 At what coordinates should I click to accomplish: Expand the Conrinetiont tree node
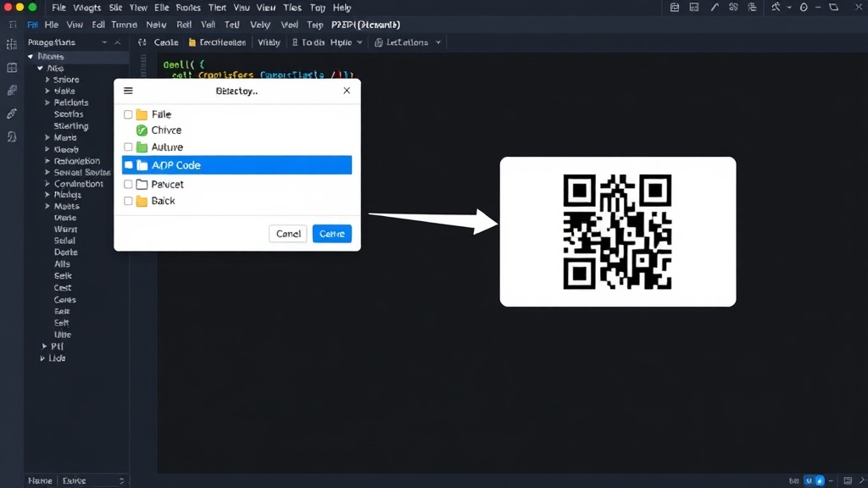pos(47,184)
